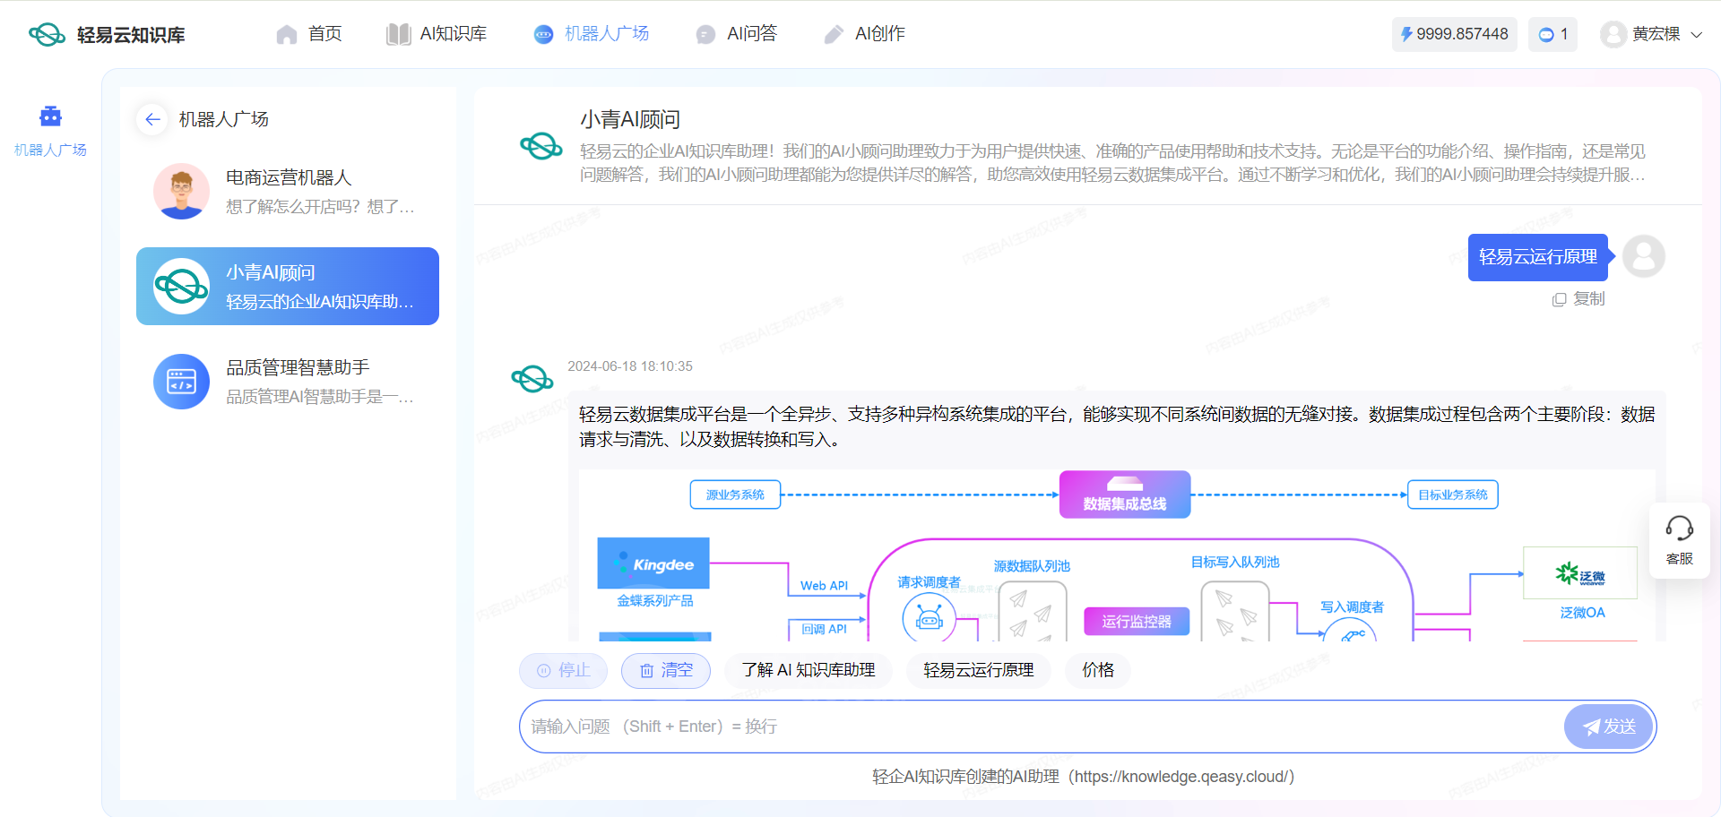Viewport: 1721px width, 817px height.
Task: Switch to the 机器人广场 tab
Action: point(592,34)
